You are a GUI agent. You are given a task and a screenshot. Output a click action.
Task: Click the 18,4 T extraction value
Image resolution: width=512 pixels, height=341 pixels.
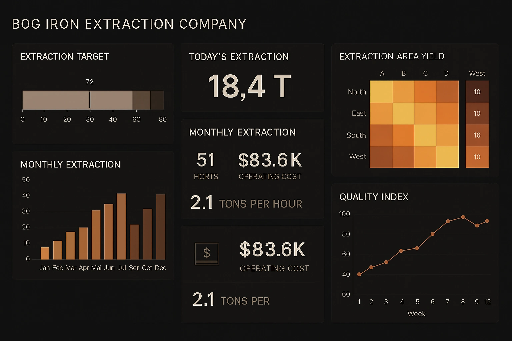250,86
